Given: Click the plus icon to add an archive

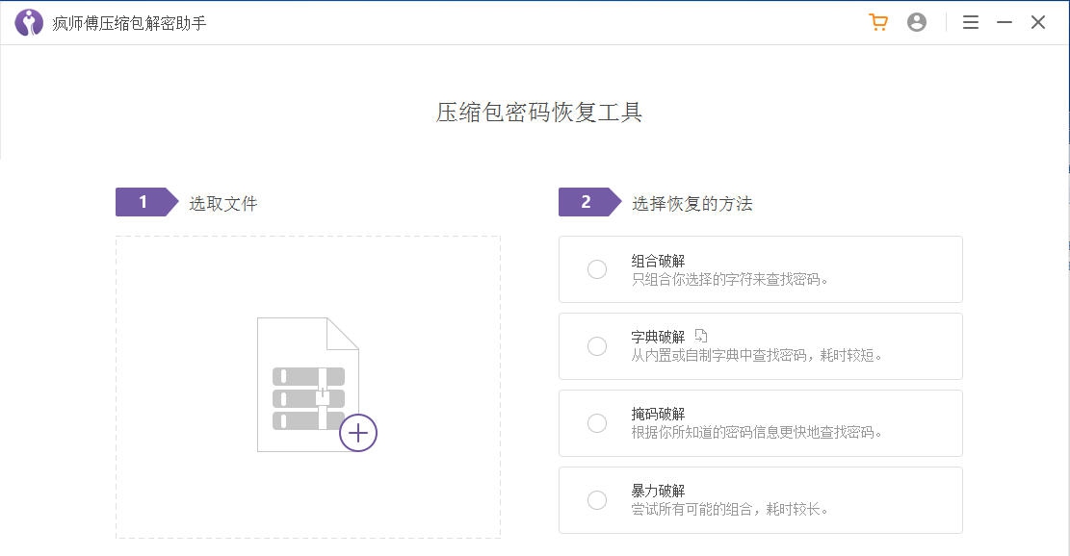Looking at the screenshot, I should (x=357, y=433).
